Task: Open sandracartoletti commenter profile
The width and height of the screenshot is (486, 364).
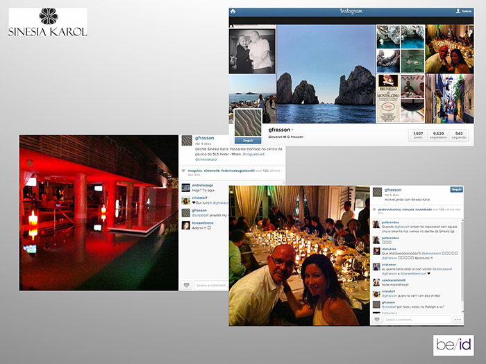Action: pos(394,280)
